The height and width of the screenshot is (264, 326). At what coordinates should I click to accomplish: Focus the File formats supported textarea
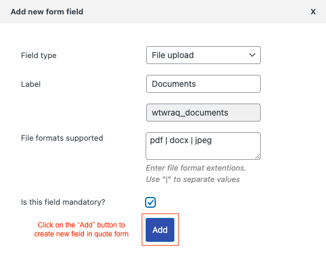[x=203, y=146]
